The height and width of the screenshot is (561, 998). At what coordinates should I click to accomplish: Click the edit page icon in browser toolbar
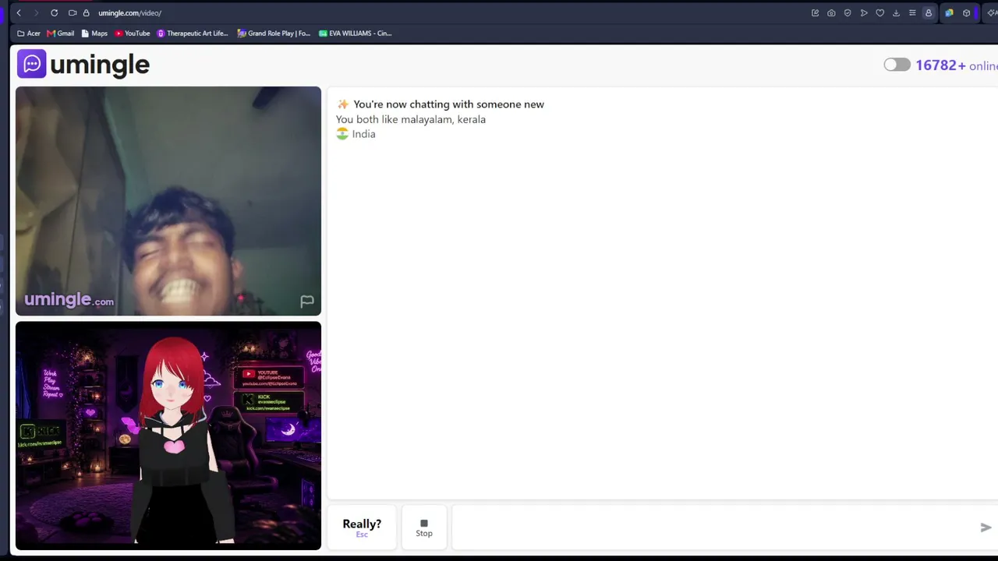[x=815, y=12]
